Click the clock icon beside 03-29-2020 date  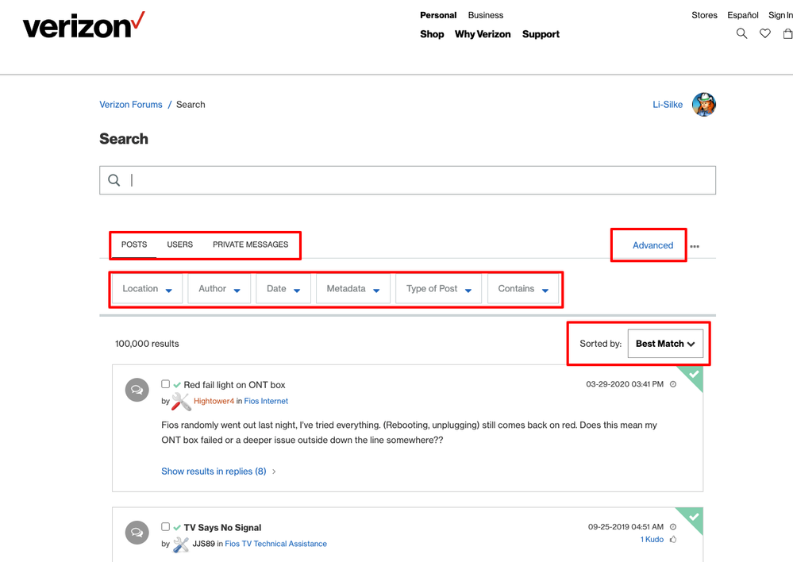673,384
